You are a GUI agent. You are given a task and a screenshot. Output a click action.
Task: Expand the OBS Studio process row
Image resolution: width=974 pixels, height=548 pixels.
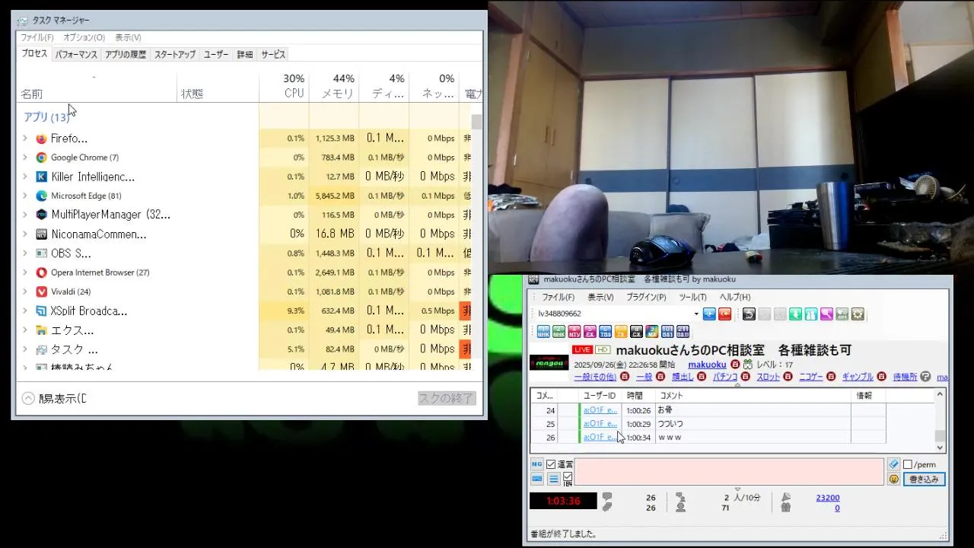[24, 253]
